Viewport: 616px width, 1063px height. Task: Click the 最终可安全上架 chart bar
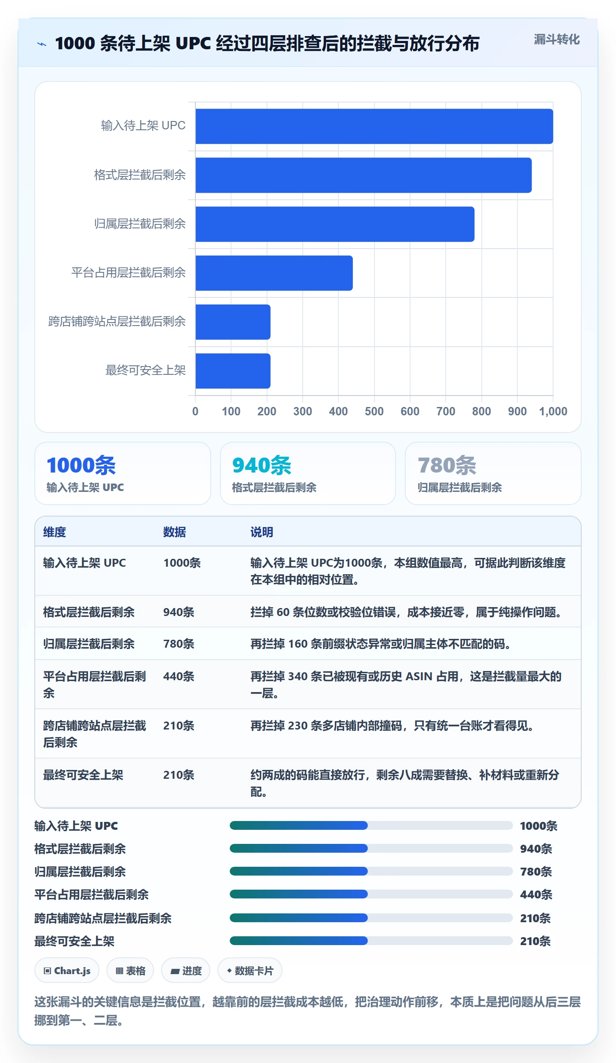click(x=233, y=370)
